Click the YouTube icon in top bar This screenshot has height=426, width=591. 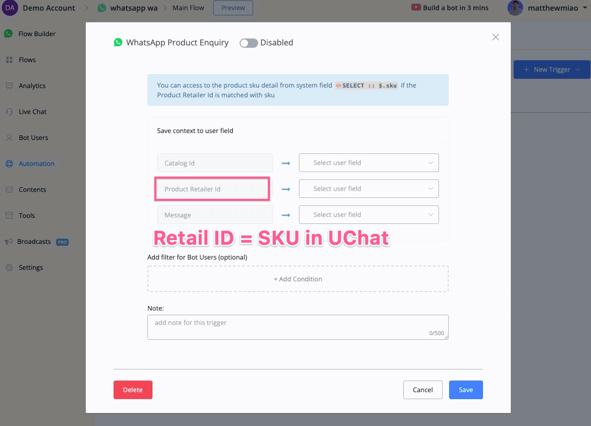click(x=416, y=7)
